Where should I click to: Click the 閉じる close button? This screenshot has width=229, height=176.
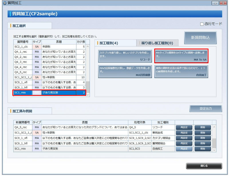pyautogui.click(x=204, y=166)
